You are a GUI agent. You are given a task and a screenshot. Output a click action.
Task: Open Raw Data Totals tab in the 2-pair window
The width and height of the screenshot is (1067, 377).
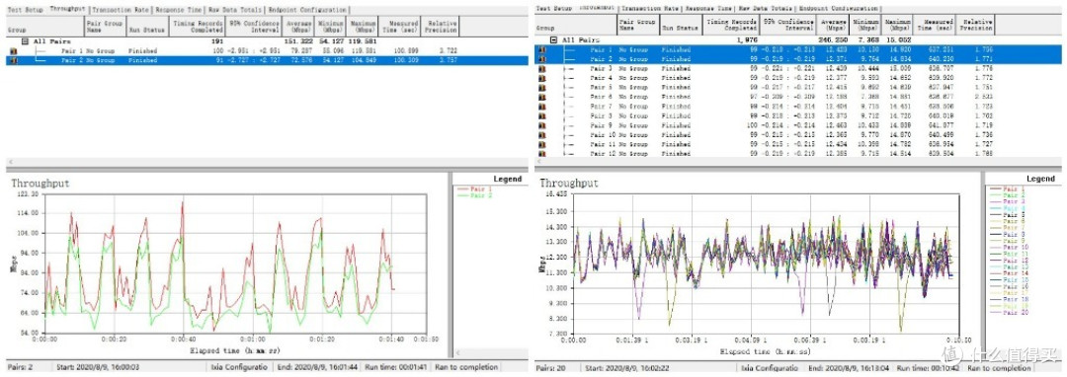pos(235,10)
